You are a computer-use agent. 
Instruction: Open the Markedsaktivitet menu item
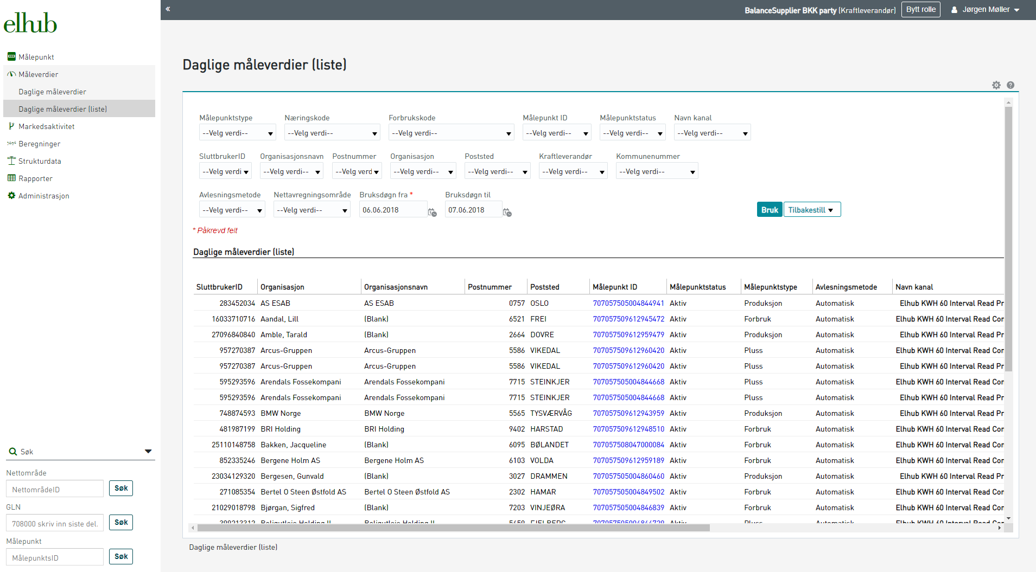point(47,126)
